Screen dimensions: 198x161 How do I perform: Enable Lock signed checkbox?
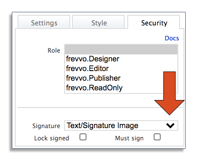click(83, 137)
